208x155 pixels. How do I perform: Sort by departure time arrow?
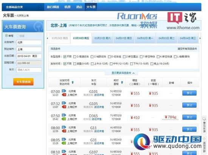click(x=73, y=82)
